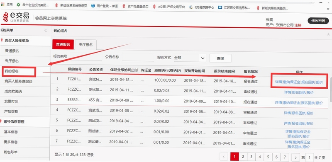The height and width of the screenshot is (162, 332).
Task: Open the E交易数据中心 bookmark
Action: tap(202, 7)
